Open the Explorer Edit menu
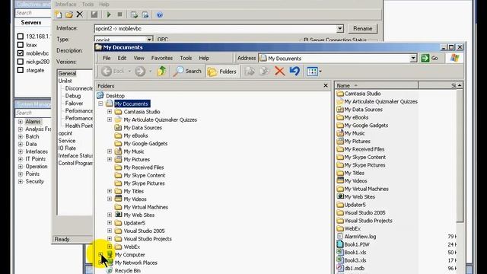This screenshot has width=487, height=274. pos(122,58)
